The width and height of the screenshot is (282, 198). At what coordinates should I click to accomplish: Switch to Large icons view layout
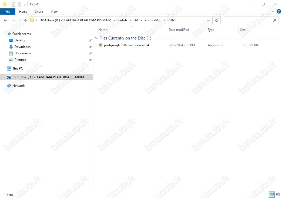[278, 194]
